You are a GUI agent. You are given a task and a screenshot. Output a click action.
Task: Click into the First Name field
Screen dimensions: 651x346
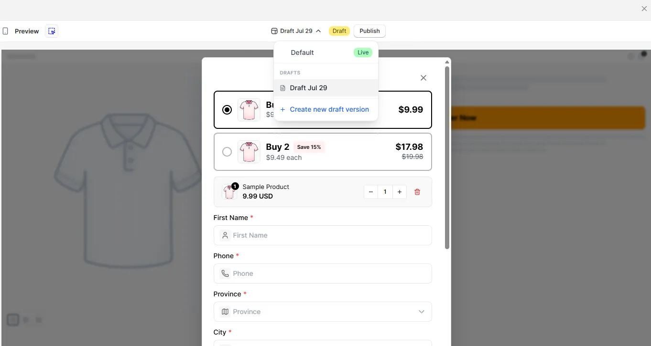[x=323, y=235]
